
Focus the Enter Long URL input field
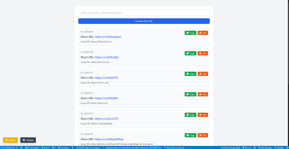[x=144, y=13]
